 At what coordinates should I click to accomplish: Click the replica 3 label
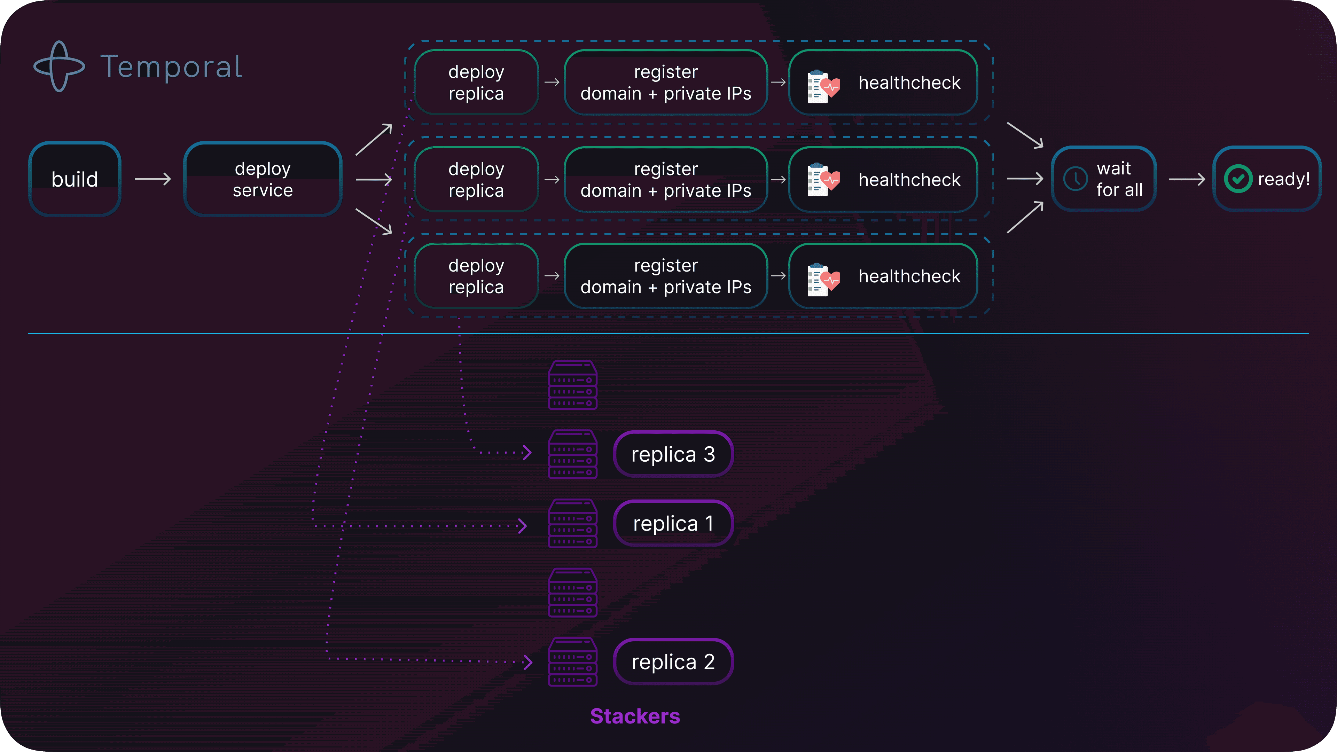pos(673,454)
